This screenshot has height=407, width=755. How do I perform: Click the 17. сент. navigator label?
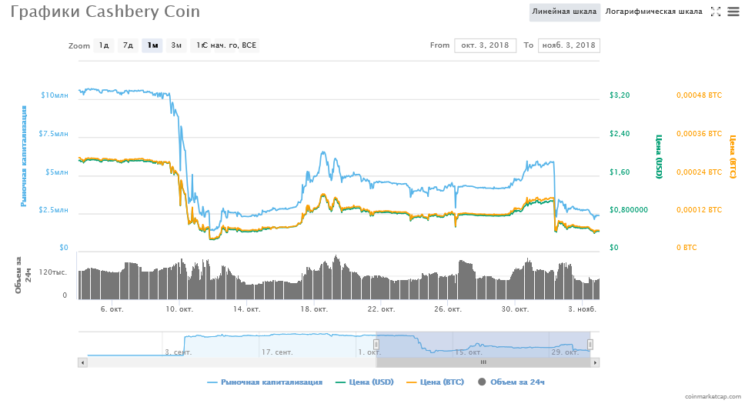(277, 352)
